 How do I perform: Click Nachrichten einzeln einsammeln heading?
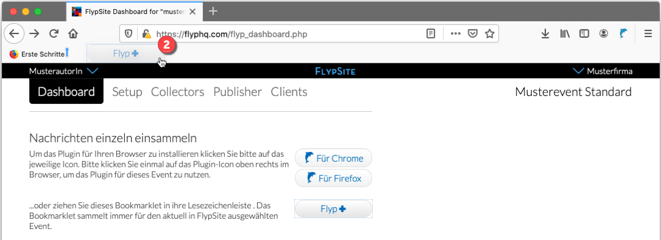[x=113, y=138]
